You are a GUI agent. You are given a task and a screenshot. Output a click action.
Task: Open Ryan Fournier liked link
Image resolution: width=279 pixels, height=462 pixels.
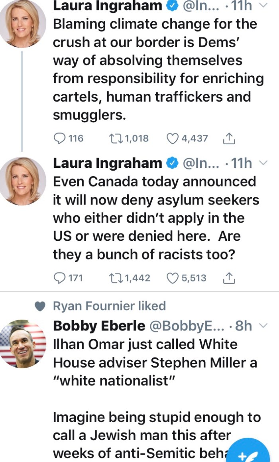(109, 306)
